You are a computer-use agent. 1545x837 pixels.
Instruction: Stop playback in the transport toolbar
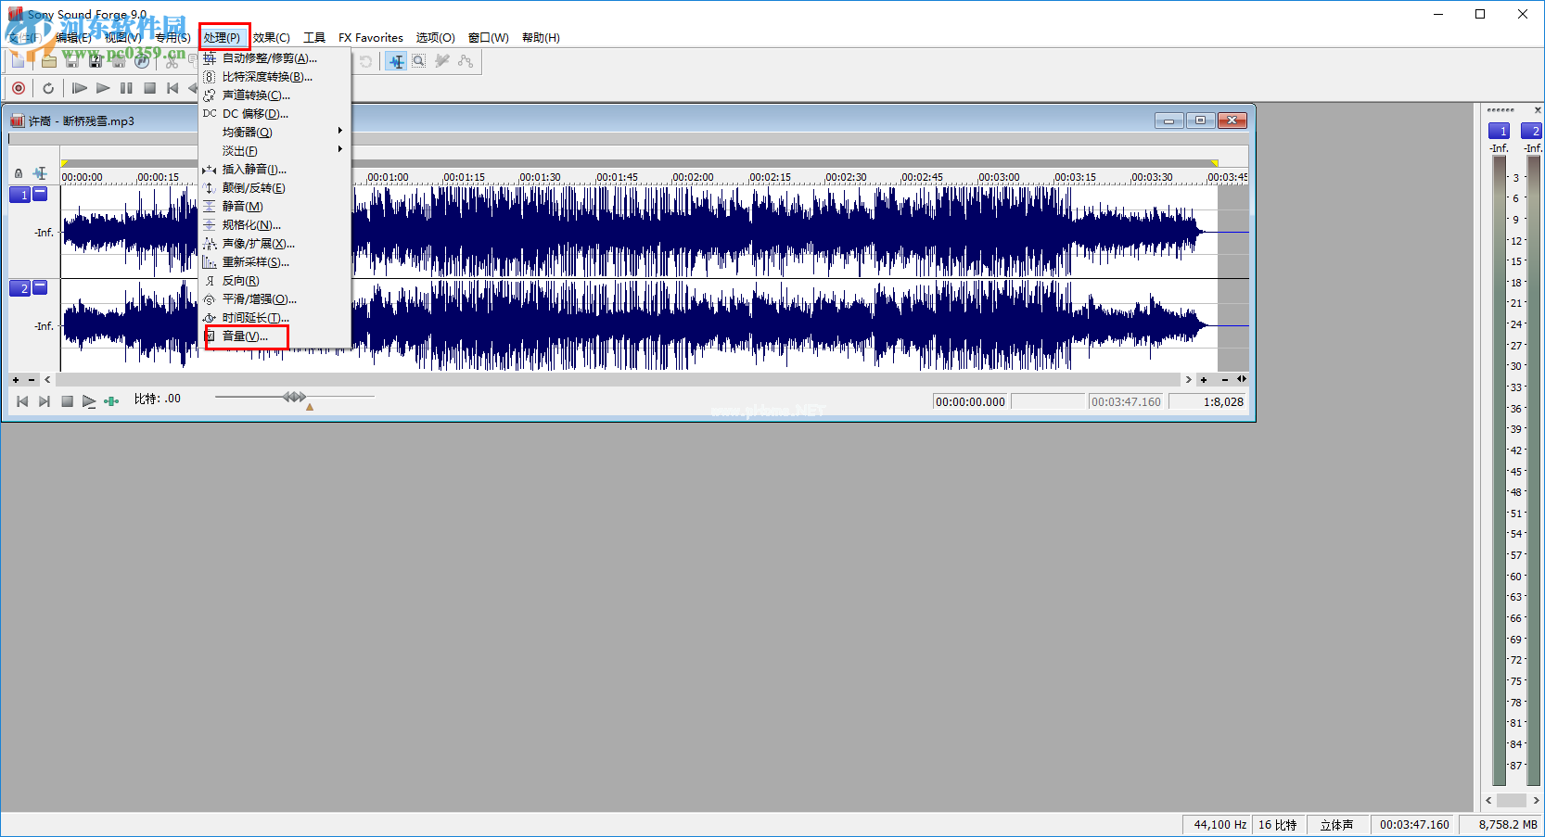(149, 88)
